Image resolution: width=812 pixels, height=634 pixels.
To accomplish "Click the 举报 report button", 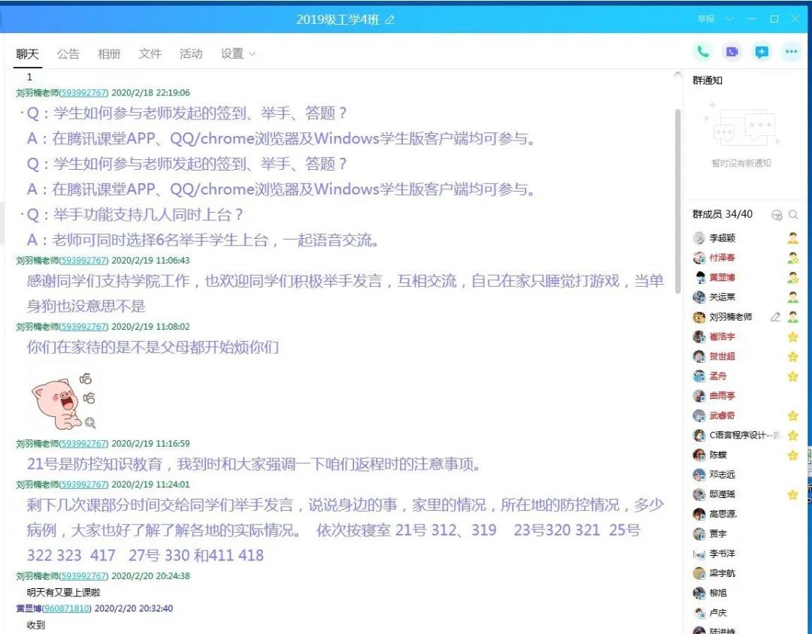I will coord(706,19).
